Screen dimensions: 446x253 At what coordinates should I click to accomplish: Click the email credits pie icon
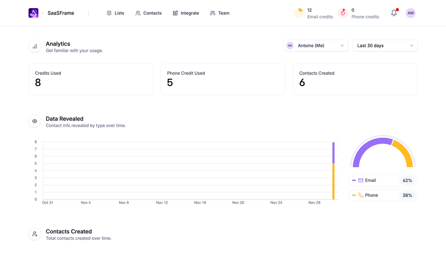299,13
